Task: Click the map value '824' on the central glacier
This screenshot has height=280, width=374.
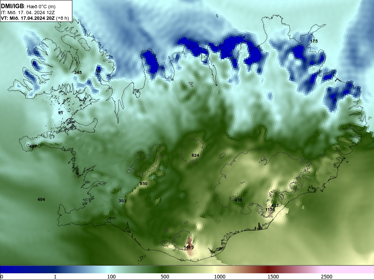Action: click(x=195, y=155)
